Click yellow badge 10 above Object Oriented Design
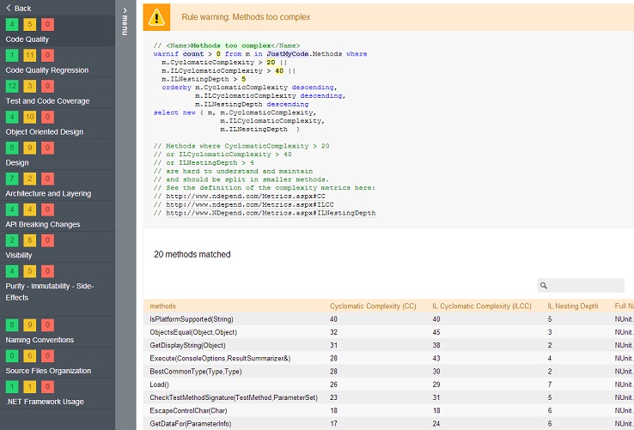 click(29, 117)
